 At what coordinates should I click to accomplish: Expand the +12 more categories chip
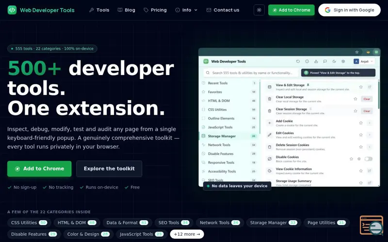pyautogui.click(x=187, y=234)
